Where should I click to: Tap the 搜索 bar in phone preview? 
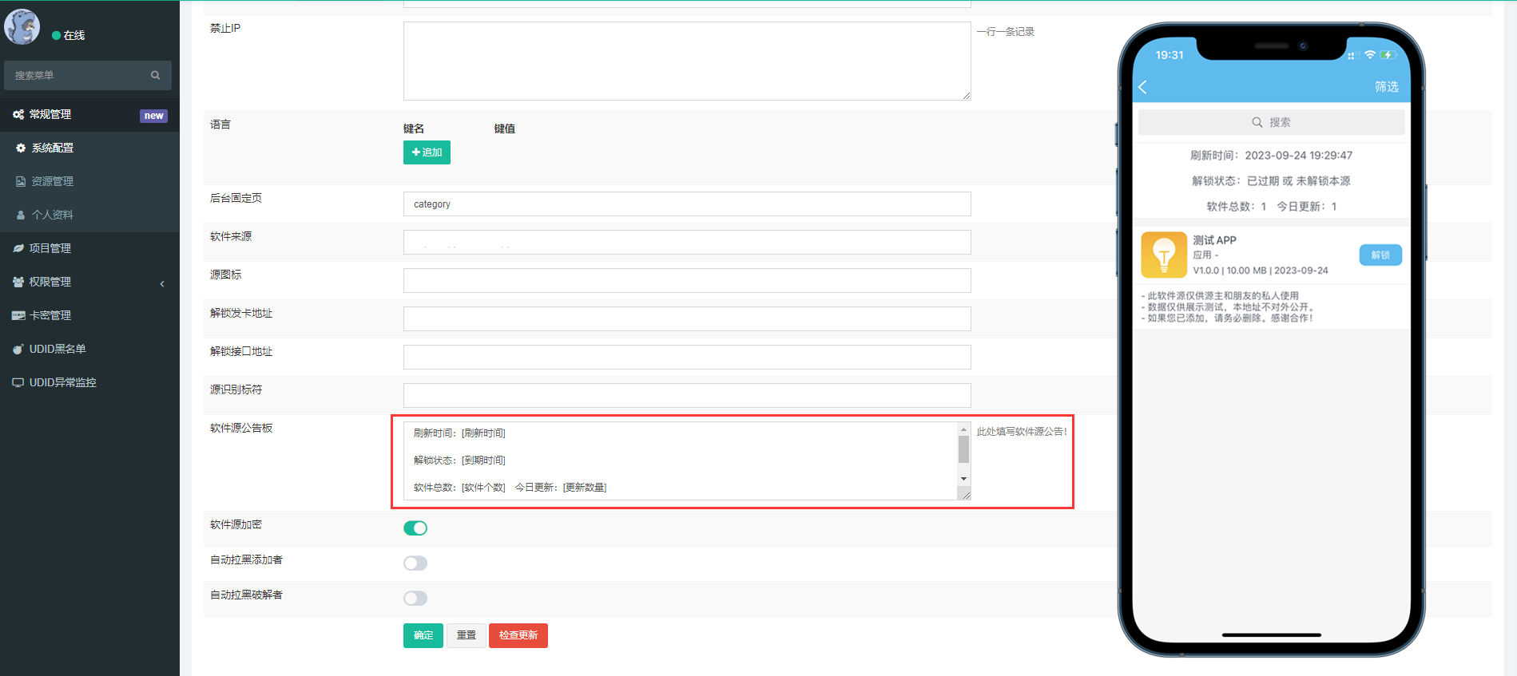coord(1271,122)
